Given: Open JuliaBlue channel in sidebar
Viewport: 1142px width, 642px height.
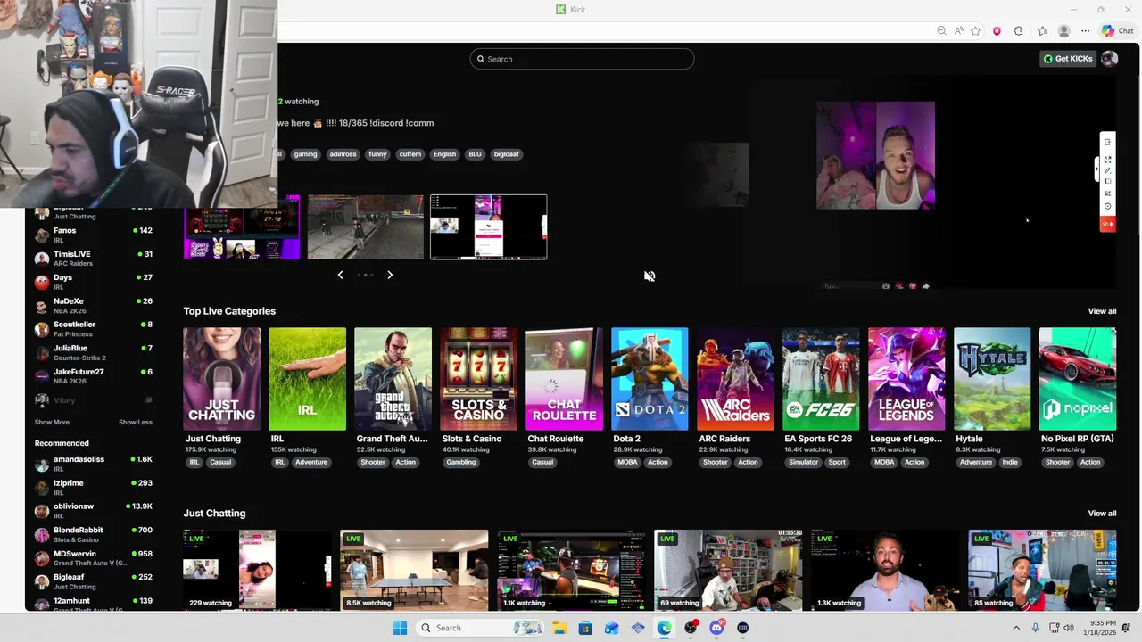Looking at the screenshot, I should 93,352.
